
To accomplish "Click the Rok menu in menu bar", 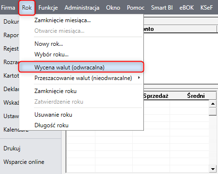I will tap(27, 8).
